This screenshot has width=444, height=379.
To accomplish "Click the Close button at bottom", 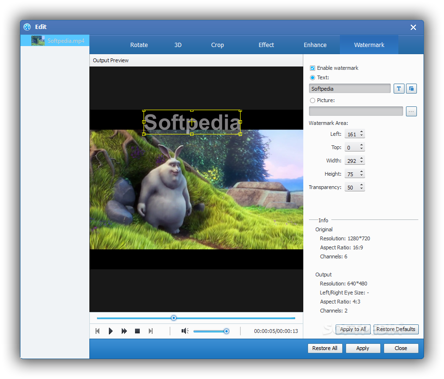I will coord(401,348).
